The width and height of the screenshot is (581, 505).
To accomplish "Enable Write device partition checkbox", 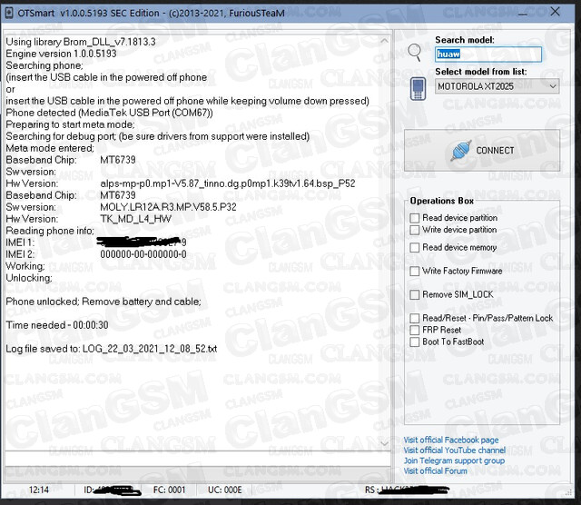I will click(x=415, y=230).
